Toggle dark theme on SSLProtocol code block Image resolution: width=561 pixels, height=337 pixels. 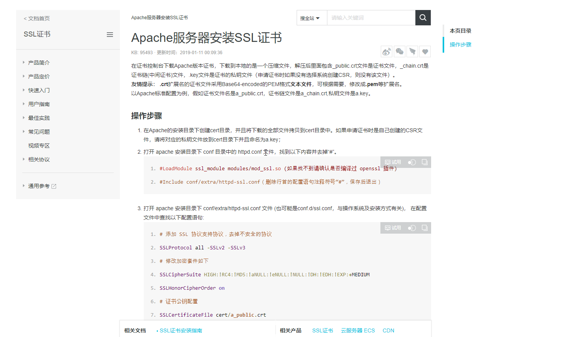(x=412, y=228)
